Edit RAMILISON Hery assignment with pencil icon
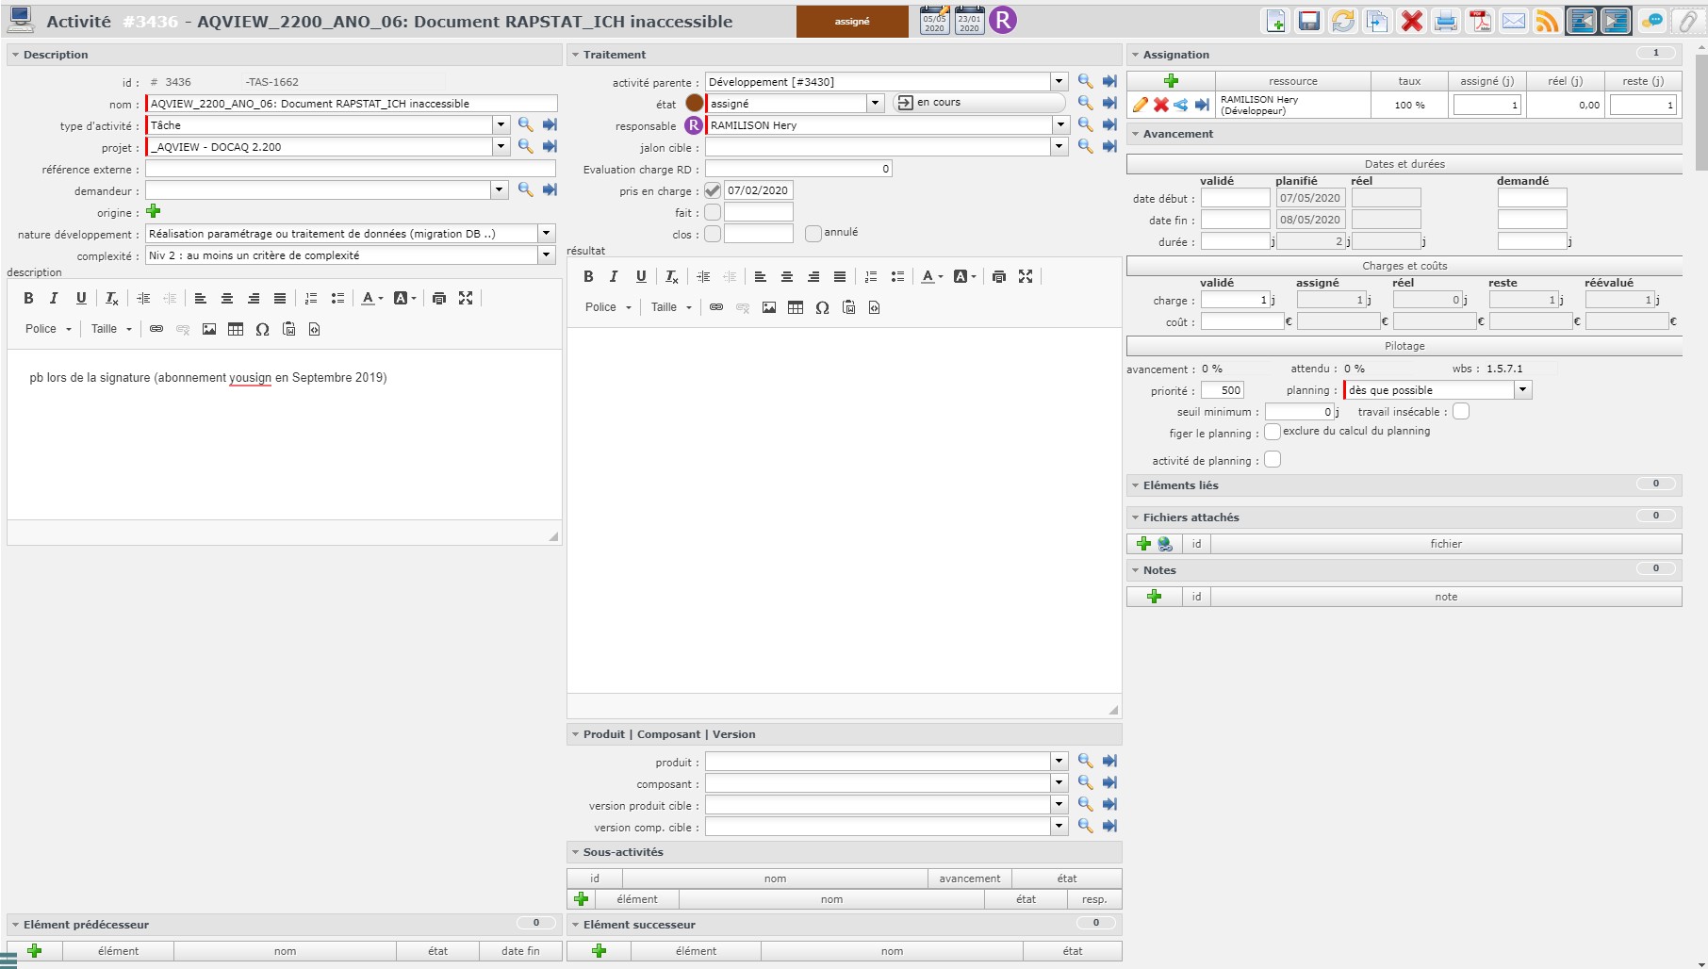 point(1140,105)
